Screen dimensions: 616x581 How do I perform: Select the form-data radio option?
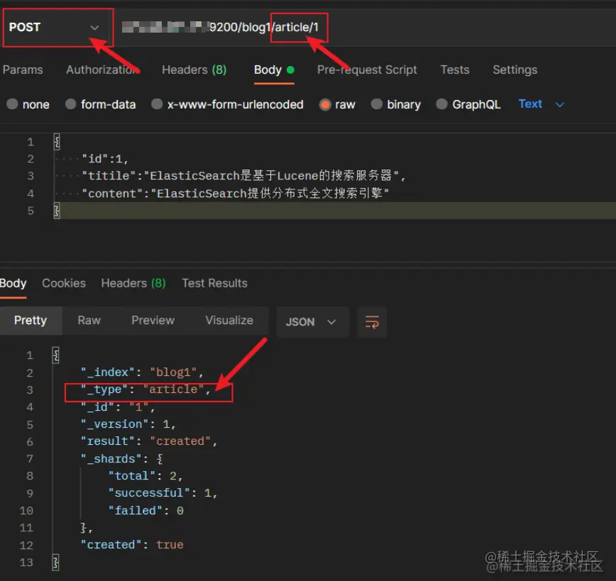tap(71, 104)
